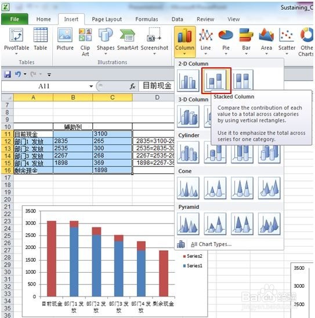Viewport: 315px width, 318px height.
Task: Click Series1 legend entry in chart
Action: coord(193,266)
